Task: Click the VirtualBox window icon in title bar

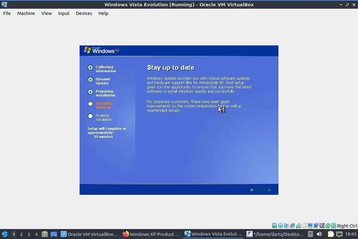Action: pos(4,4)
